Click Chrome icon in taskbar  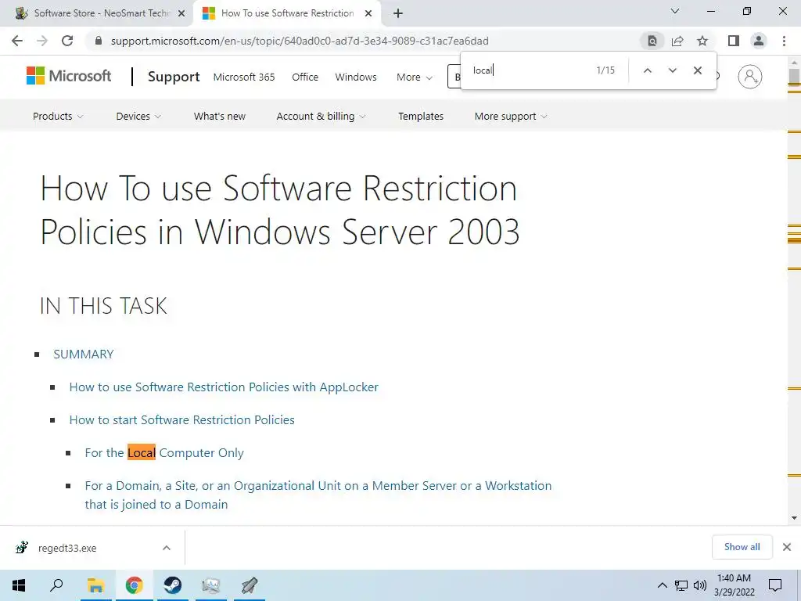pyautogui.click(x=134, y=585)
